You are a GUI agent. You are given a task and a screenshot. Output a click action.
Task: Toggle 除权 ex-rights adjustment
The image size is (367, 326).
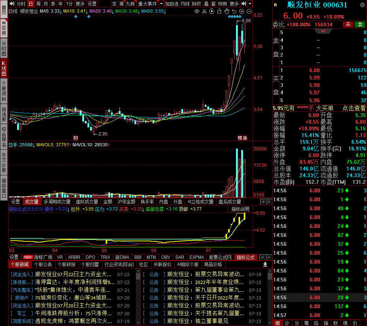(197, 4)
